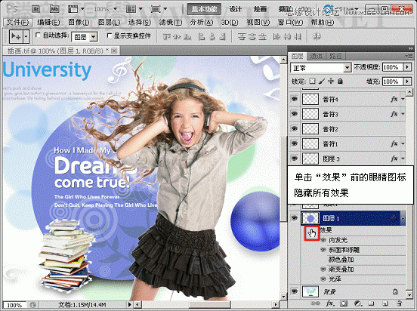Image resolution: width=417 pixels, height=311 pixels.
Task: Hide layer 音符2 via its eye icon
Action: pos(295,128)
